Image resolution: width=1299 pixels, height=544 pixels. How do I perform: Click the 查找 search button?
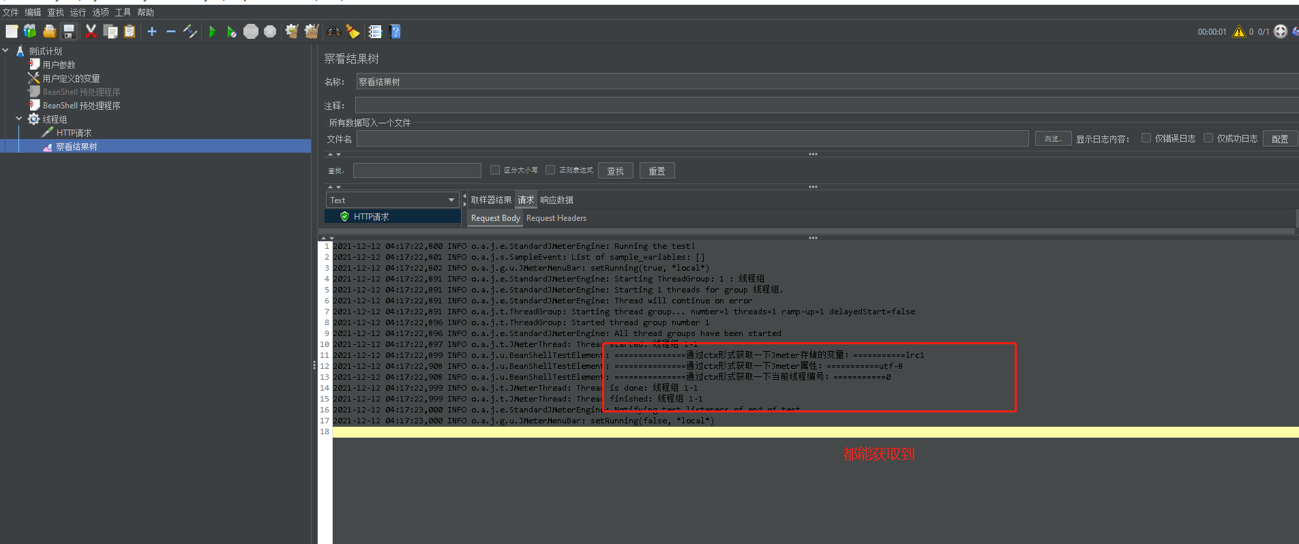coord(616,170)
